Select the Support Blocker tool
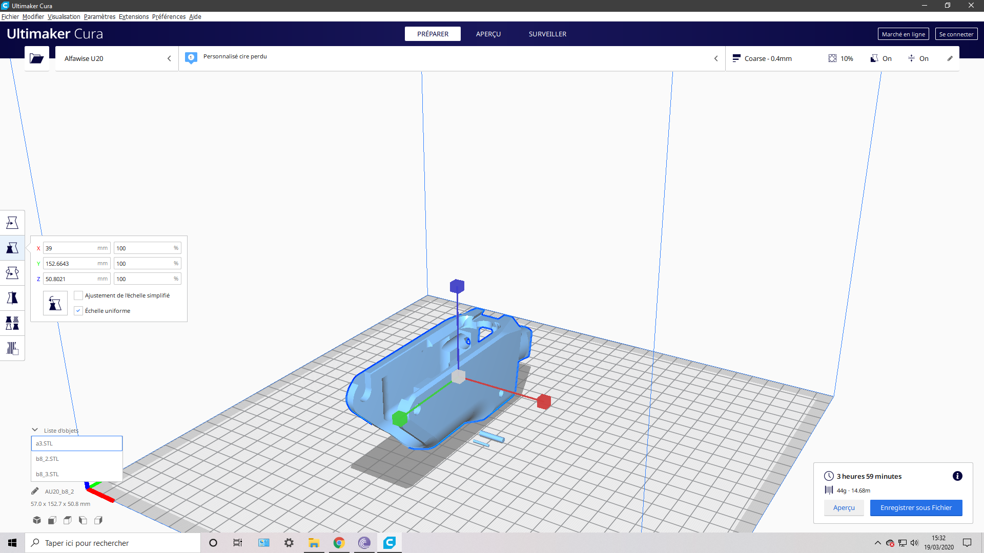Image resolution: width=984 pixels, height=553 pixels. 12,348
